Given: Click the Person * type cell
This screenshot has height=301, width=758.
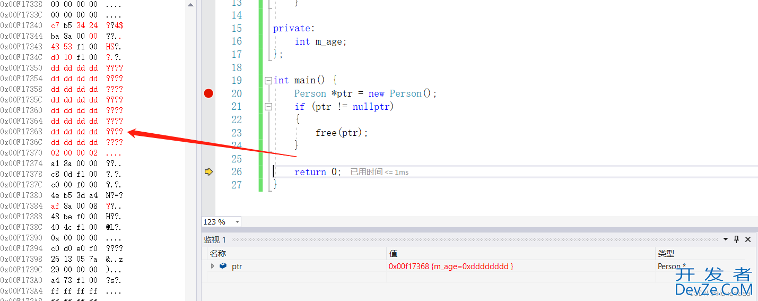Looking at the screenshot, I should click(x=672, y=266).
